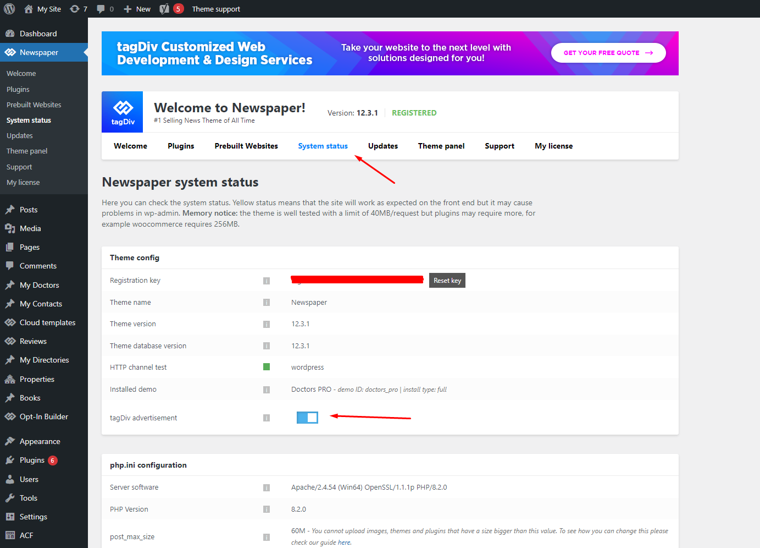This screenshot has width=760, height=548.
Task: Open Plugins with 6 updates in sidebar
Action: (44, 460)
